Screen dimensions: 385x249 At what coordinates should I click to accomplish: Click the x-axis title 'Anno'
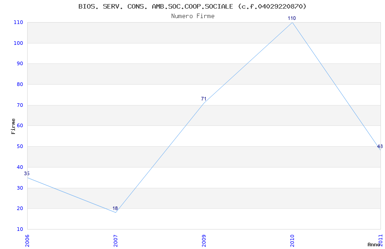(x=374, y=244)
